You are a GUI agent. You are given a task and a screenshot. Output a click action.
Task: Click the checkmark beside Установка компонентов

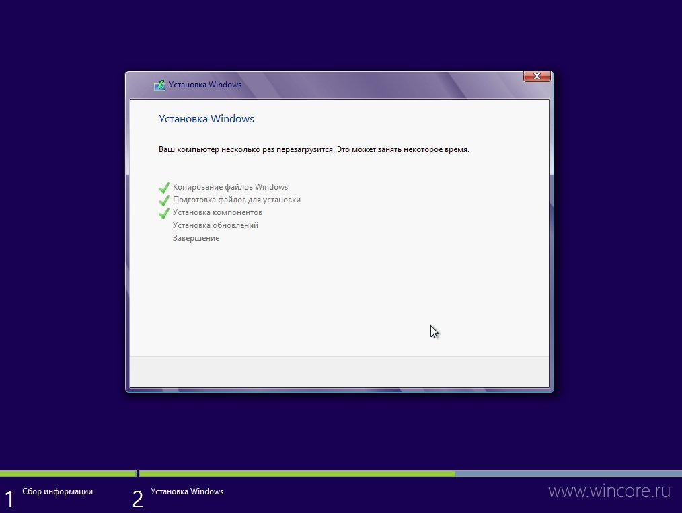pos(164,213)
